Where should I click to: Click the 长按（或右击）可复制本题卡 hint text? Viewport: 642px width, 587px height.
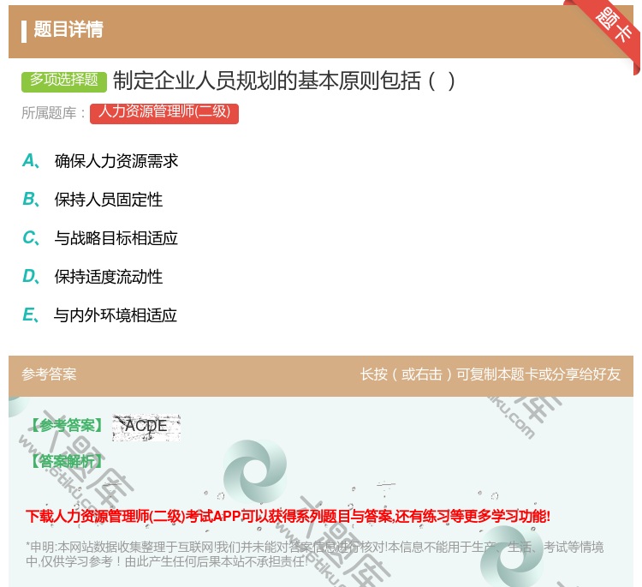click(490, 374)
